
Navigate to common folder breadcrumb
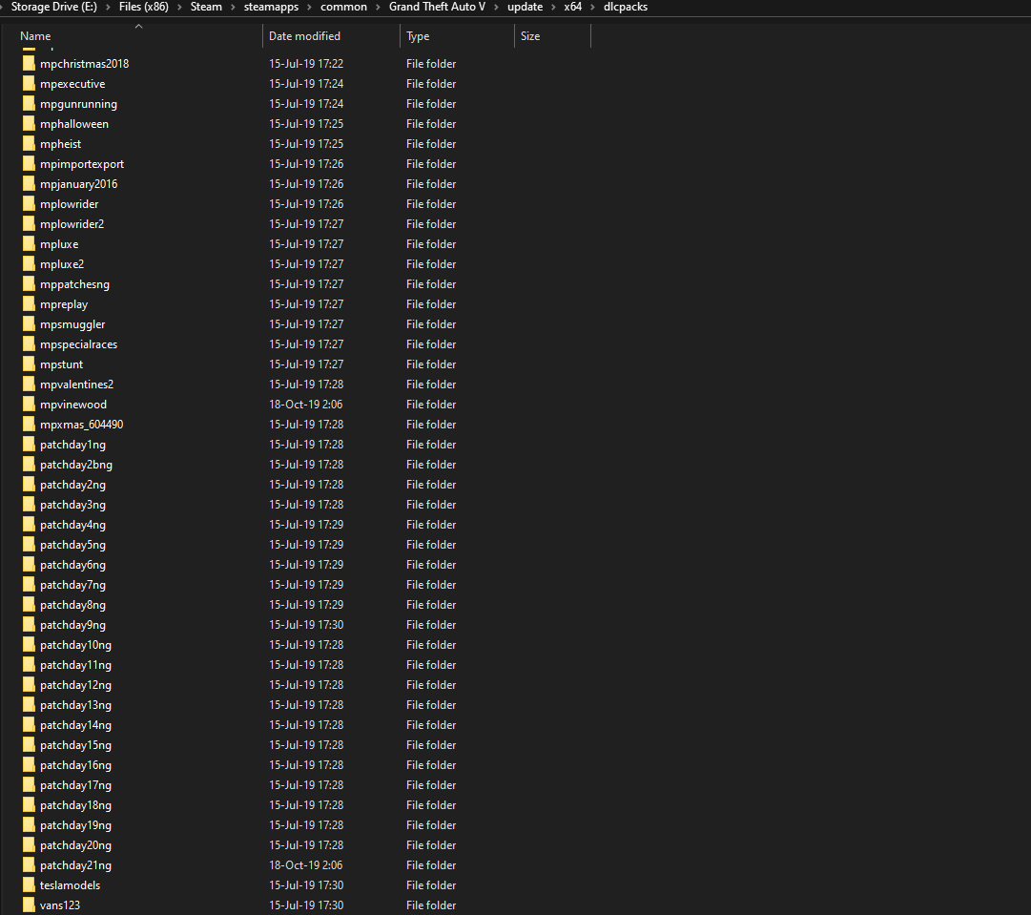pos(344,7)
